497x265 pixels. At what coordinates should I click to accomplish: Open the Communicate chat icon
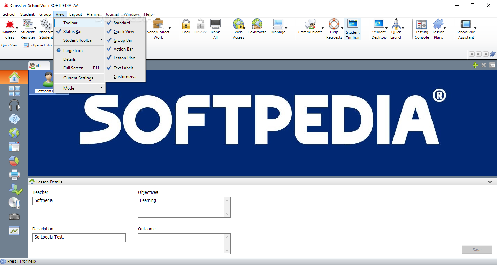(310, 24)
